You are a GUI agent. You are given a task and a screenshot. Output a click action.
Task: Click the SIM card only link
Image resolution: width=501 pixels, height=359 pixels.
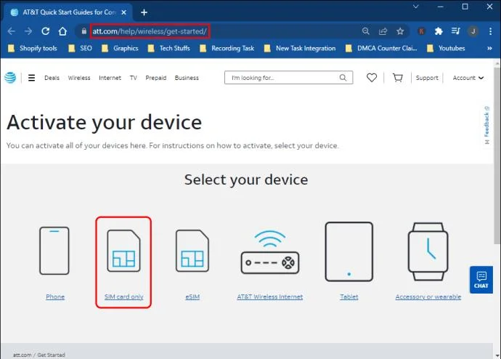(x=123, y=297)
